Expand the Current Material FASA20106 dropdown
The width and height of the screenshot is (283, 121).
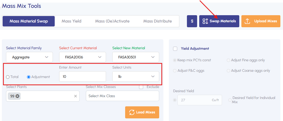coord(82,57)
